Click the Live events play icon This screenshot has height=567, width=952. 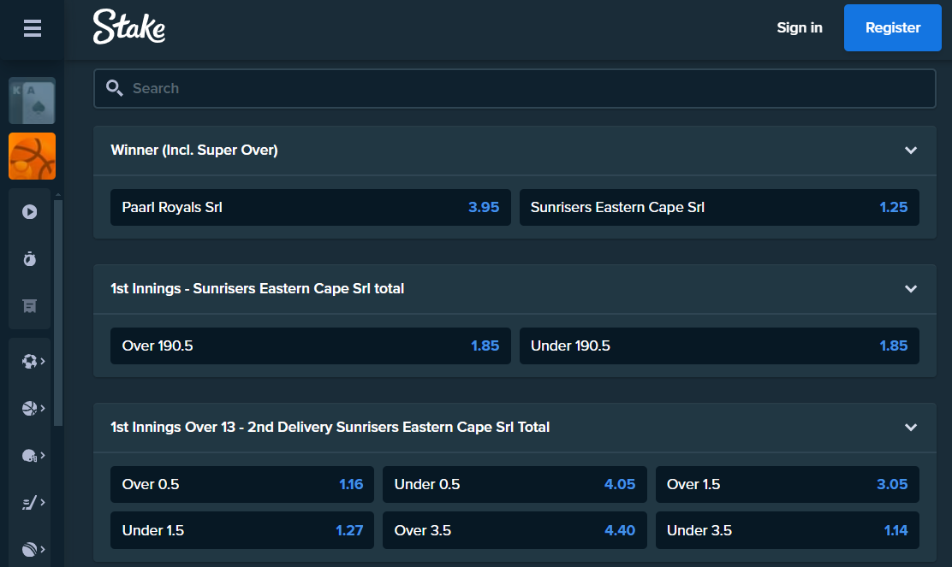point(29,211)
